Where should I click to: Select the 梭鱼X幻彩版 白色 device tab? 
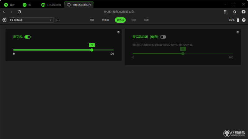tap(79, 5)
